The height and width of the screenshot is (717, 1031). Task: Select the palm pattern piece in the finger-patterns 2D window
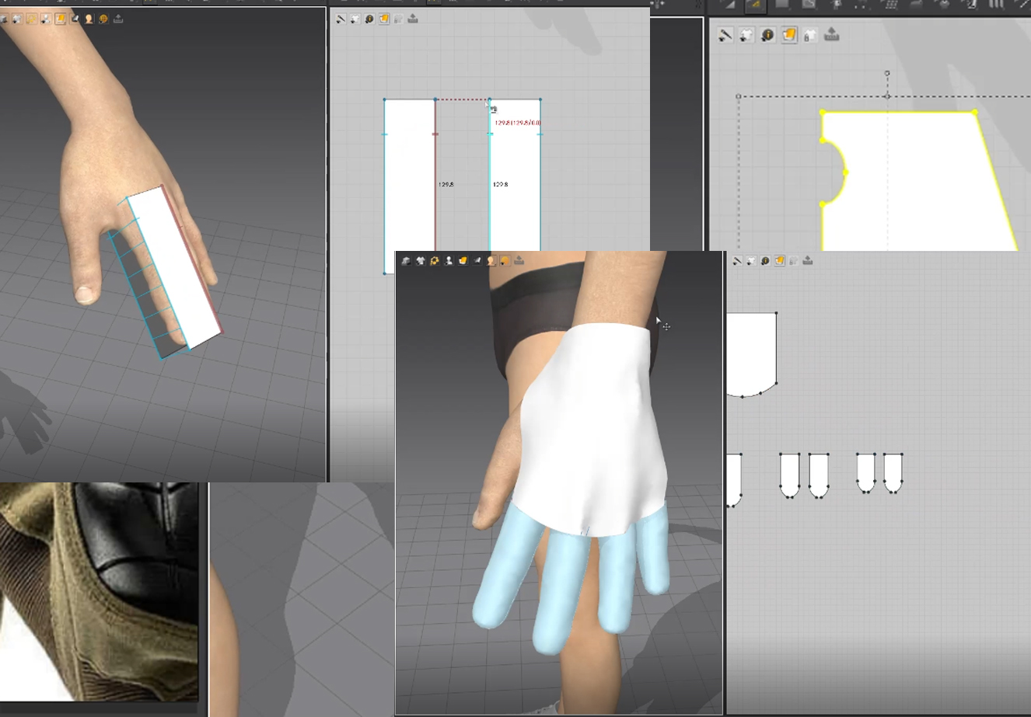[x=751, y=354]
